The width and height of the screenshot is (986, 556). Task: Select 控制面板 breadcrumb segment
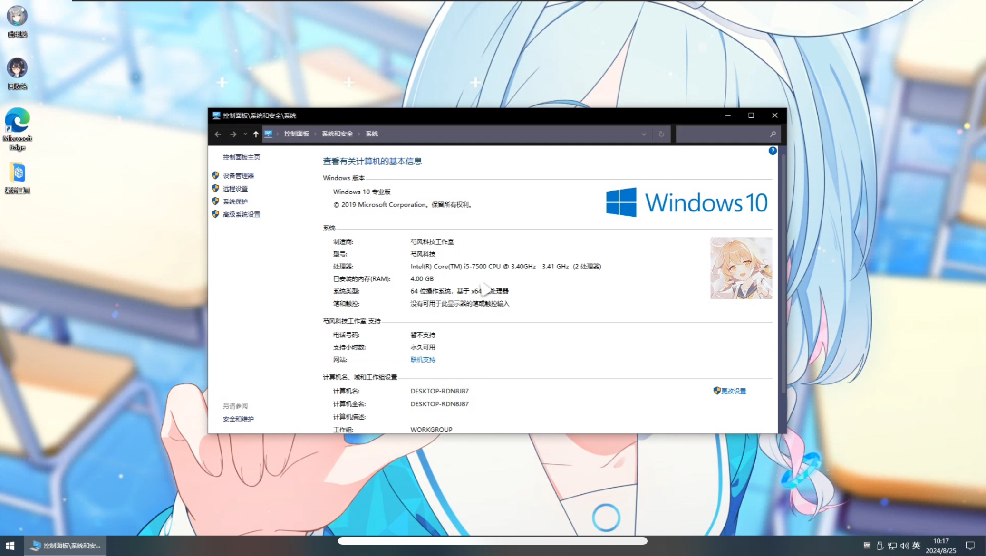[297, 134]
